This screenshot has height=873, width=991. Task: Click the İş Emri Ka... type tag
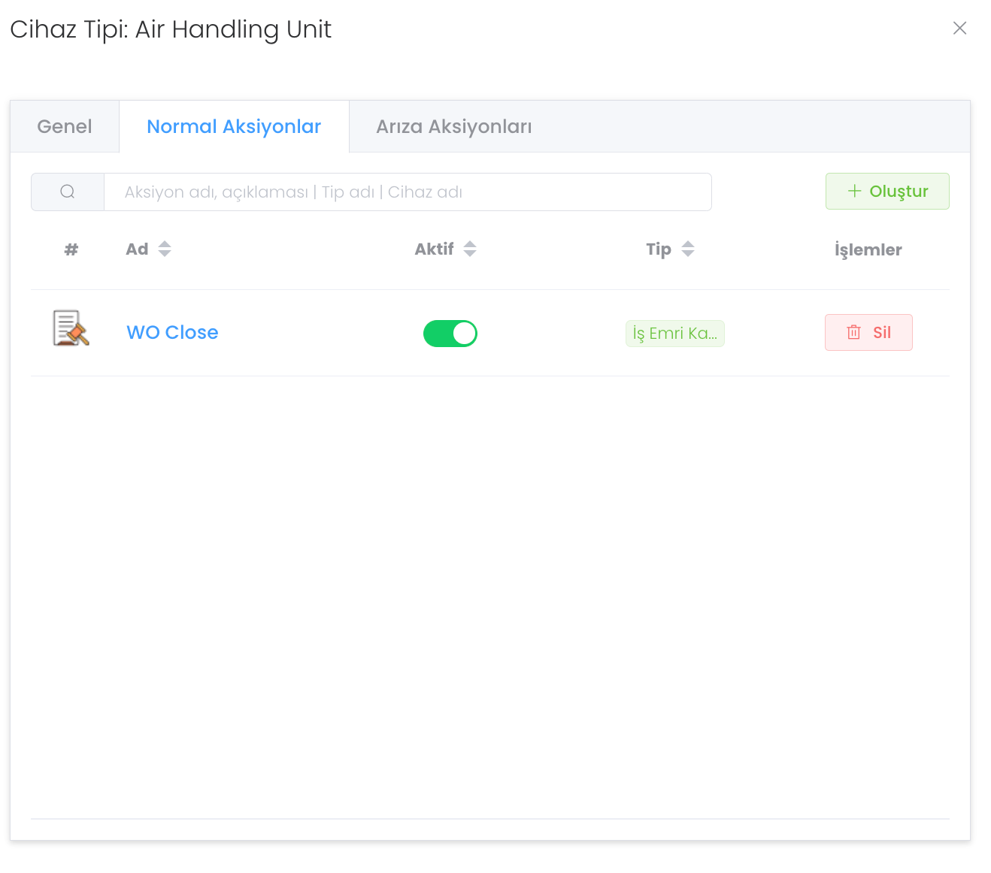point(674,334)
